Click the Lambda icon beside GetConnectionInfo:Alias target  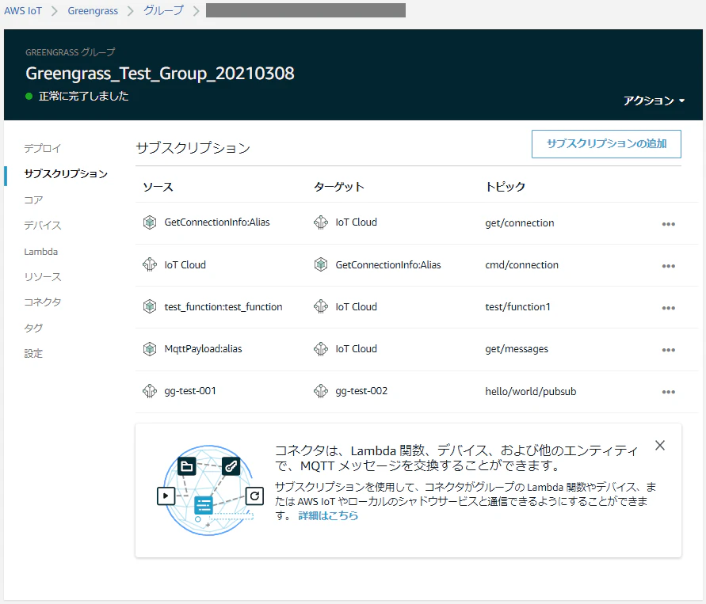321,264
